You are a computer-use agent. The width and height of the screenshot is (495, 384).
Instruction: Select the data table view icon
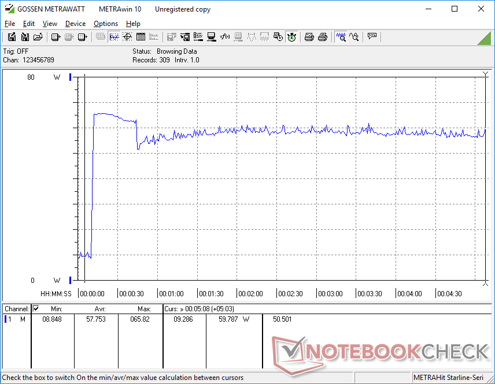point(141,37)
